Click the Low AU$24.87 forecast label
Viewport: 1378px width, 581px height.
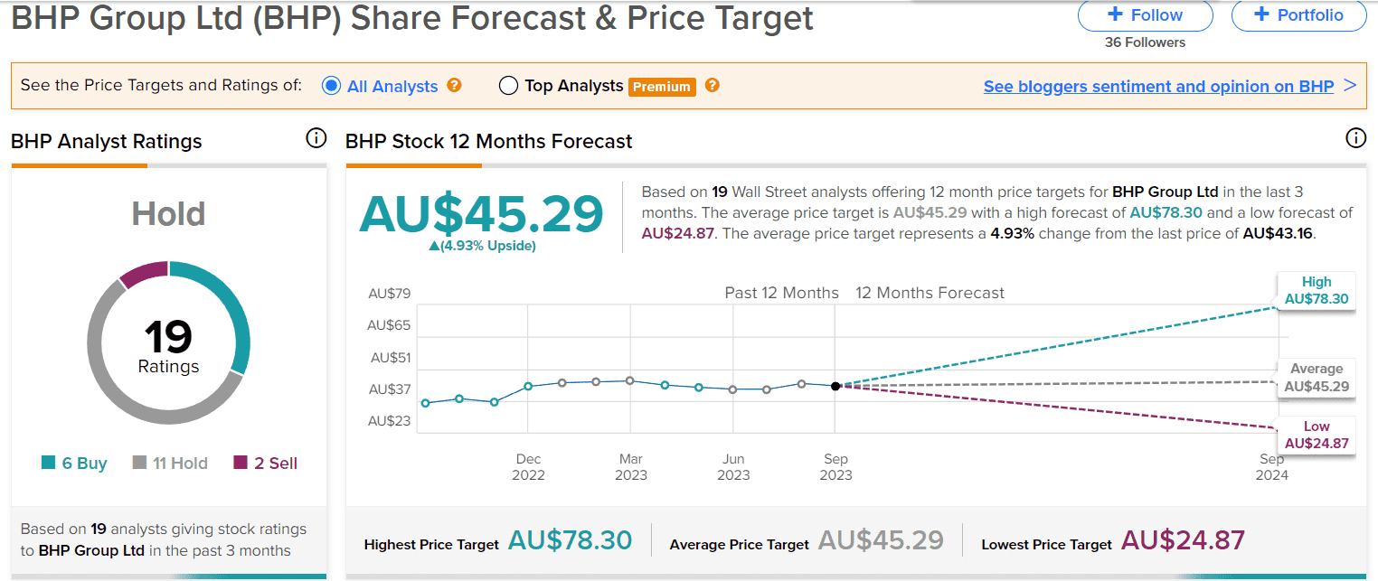click(1316, 435)
